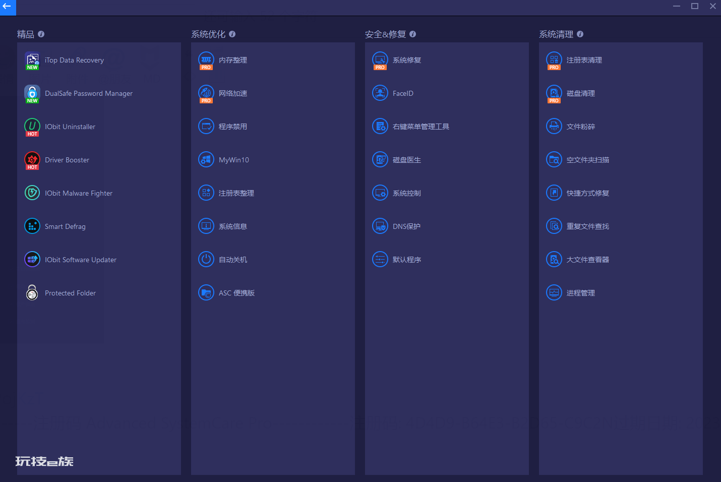
Task: Click the 右键菜单管理工具 icon
Action: coord(380,127)
